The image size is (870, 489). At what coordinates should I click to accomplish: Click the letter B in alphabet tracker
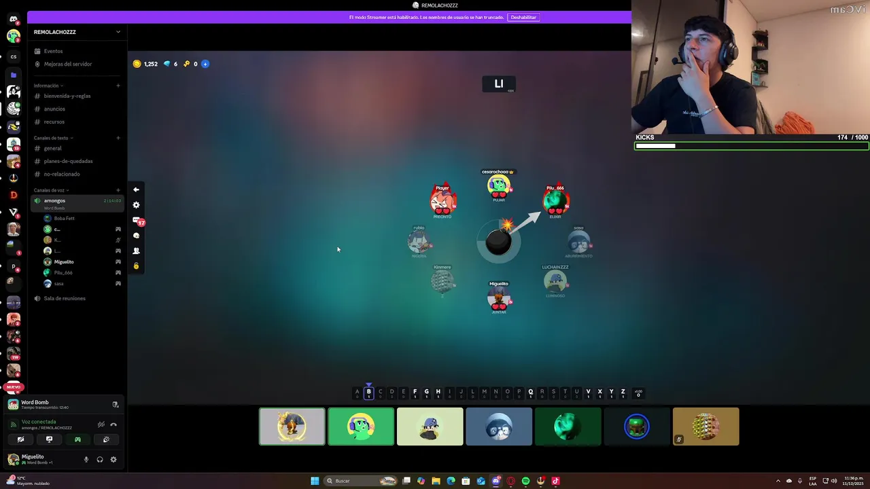[x=369, y=393]
